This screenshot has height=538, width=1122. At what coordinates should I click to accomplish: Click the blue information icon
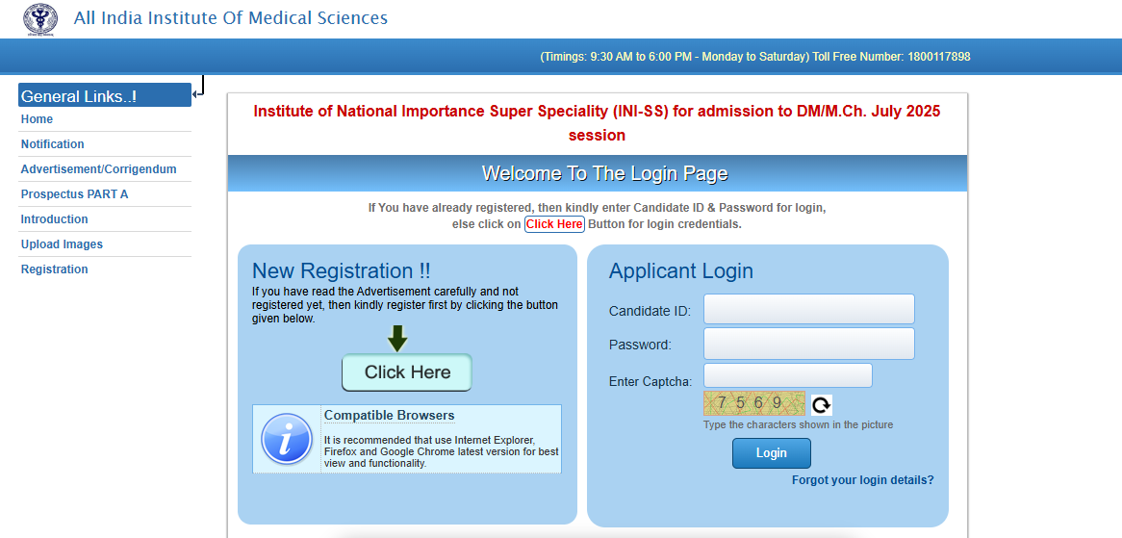287,439
